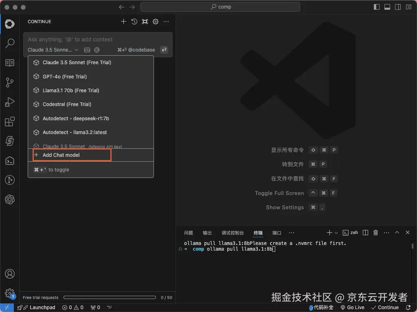417x312 pixels.
Task: Click the comp command center search box
Action: point(220,7)
